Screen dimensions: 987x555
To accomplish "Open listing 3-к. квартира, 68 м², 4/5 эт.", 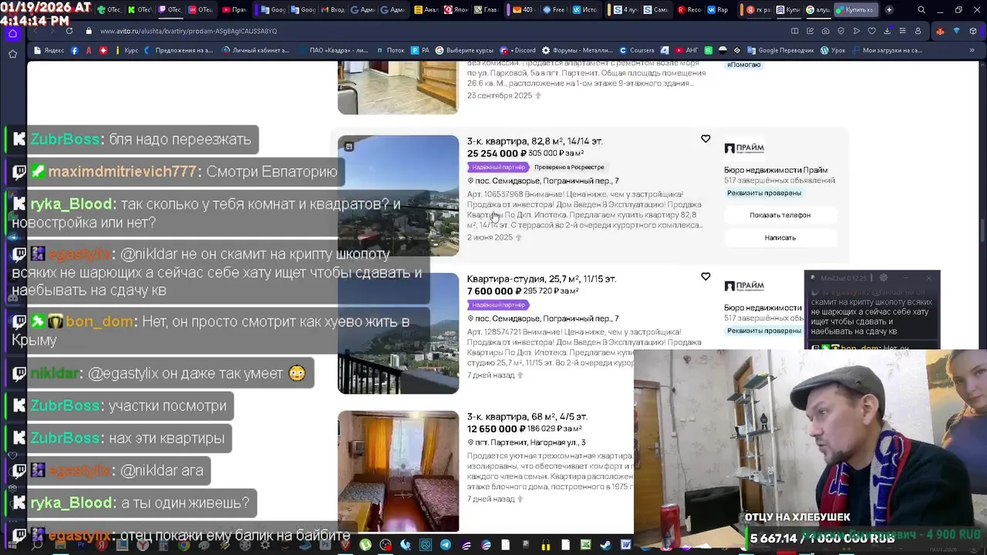I will [527, 417].
